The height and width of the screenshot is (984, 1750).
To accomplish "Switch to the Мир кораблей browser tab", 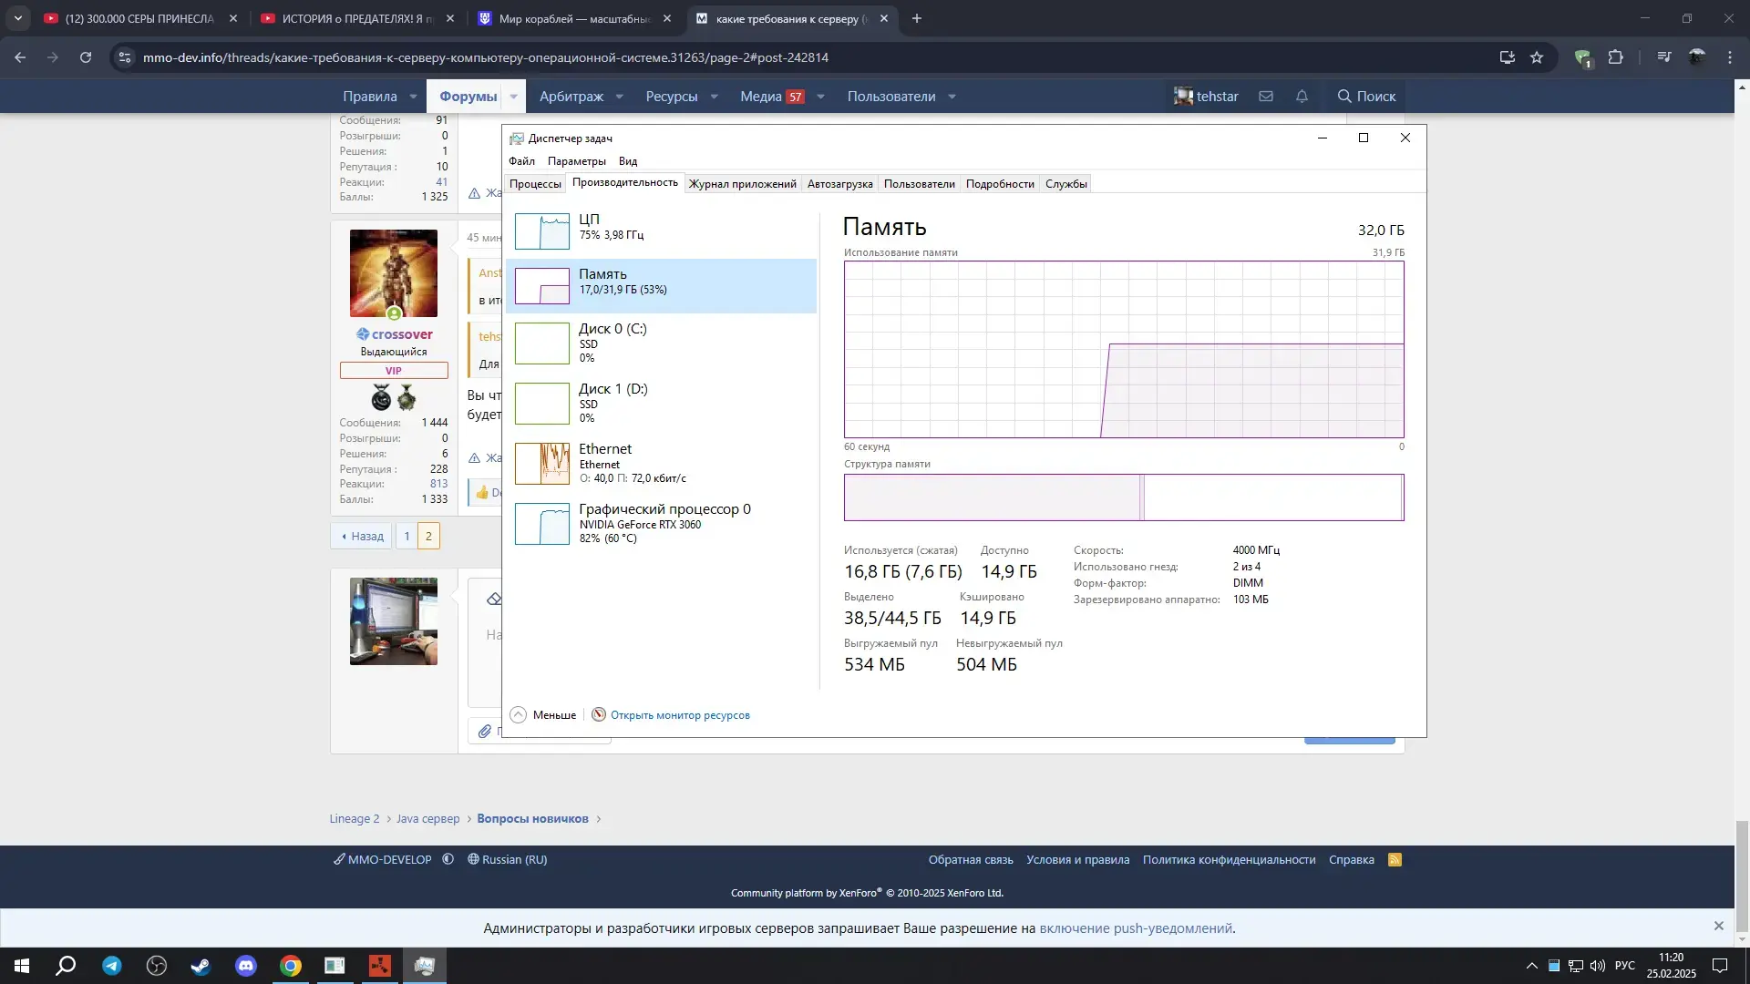I will (574, 18).
